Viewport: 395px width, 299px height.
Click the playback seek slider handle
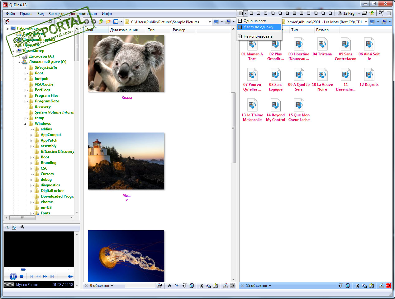click(x=23, y=269)
